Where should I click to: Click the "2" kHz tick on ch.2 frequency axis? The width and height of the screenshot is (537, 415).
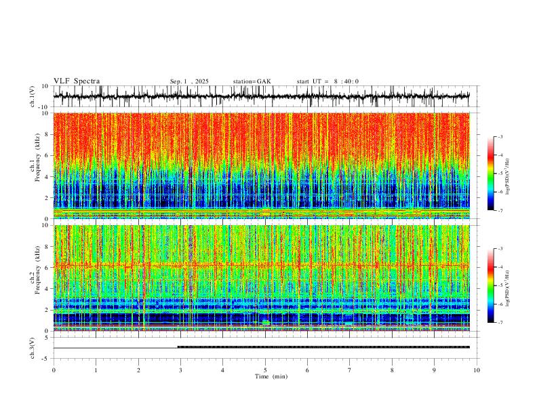tap(47, 310)
